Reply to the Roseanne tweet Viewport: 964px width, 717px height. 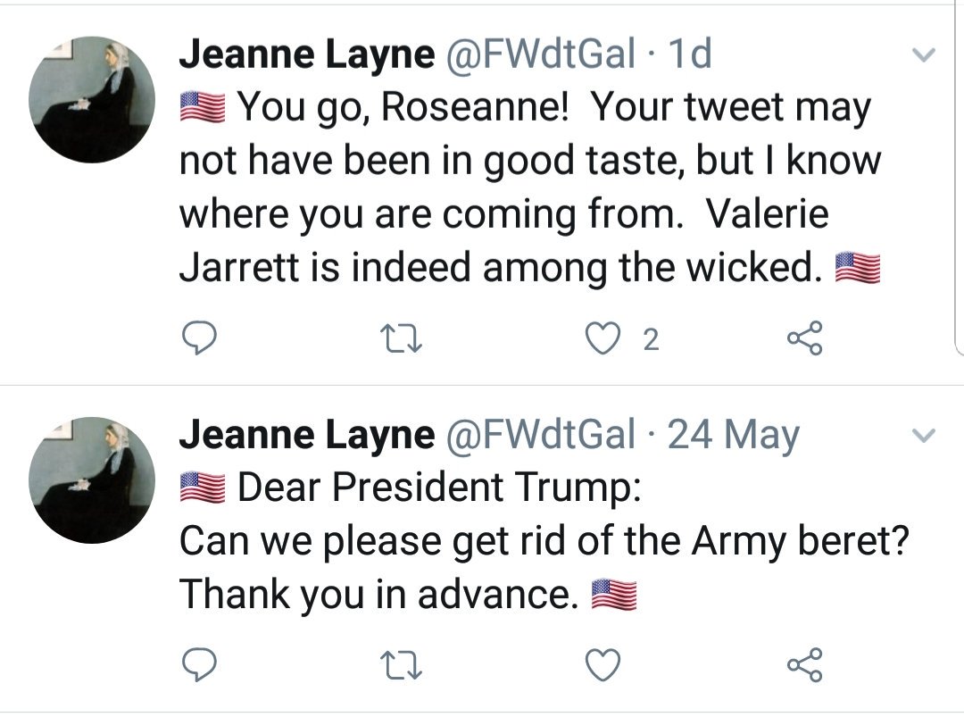coord(198,338)
